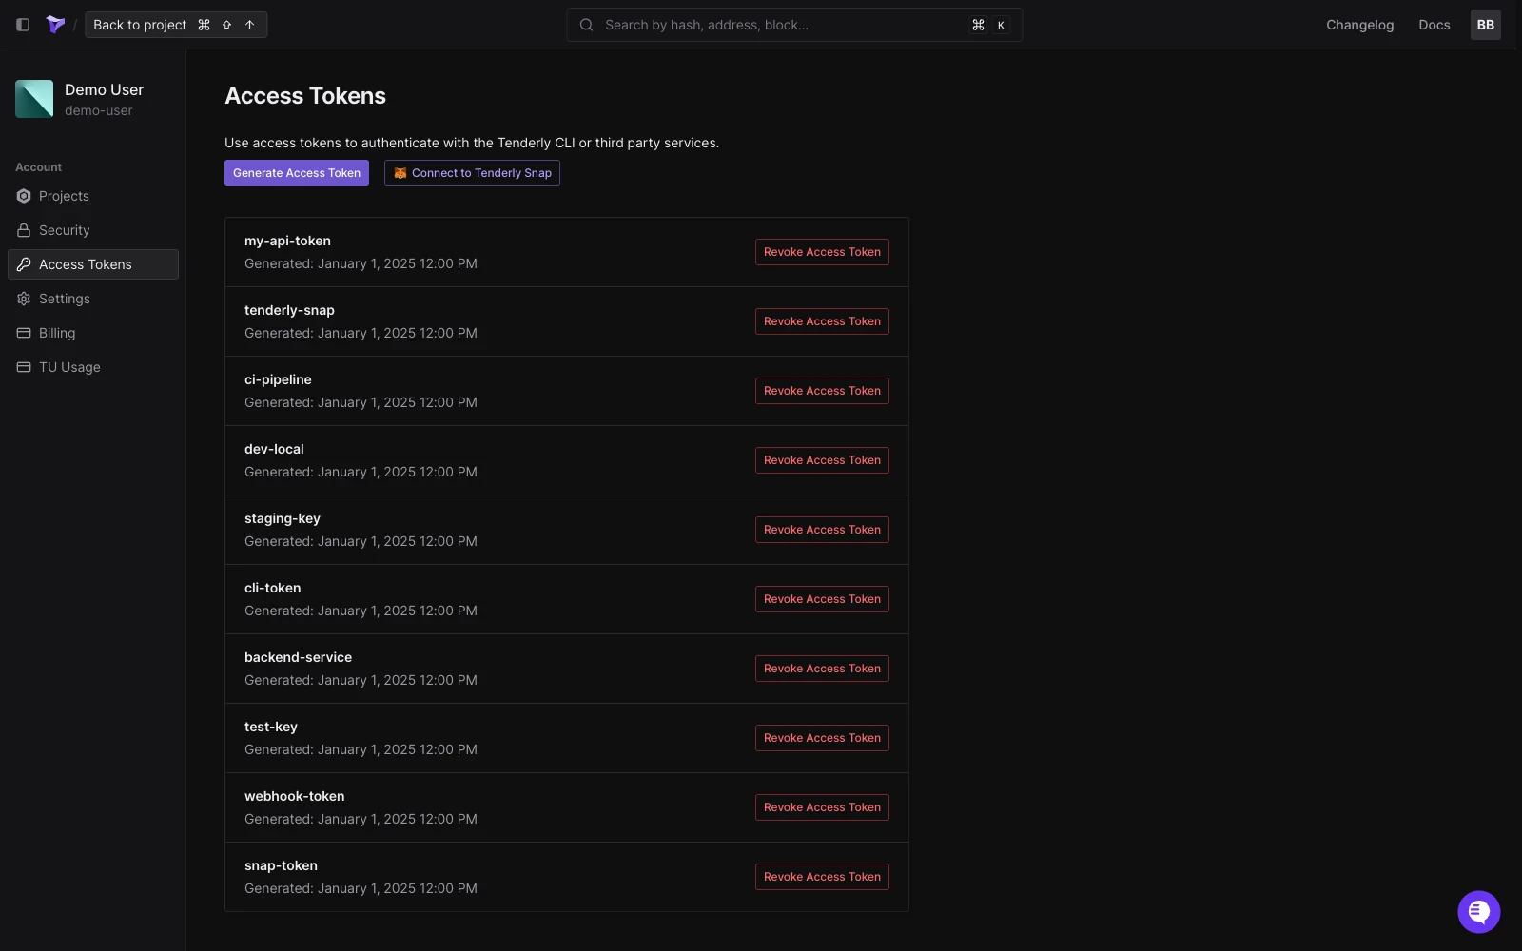Click the Security lock icon
The width and height of the screenshot is (1522, 951).
pos(24,230)
